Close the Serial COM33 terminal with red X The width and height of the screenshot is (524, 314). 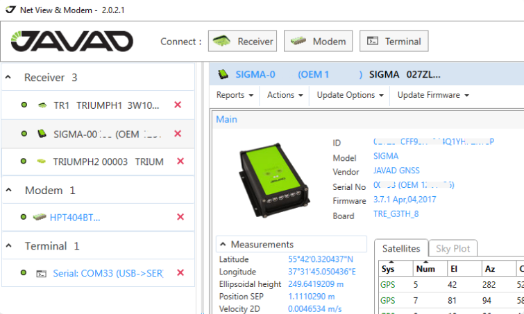coord(180,272)
